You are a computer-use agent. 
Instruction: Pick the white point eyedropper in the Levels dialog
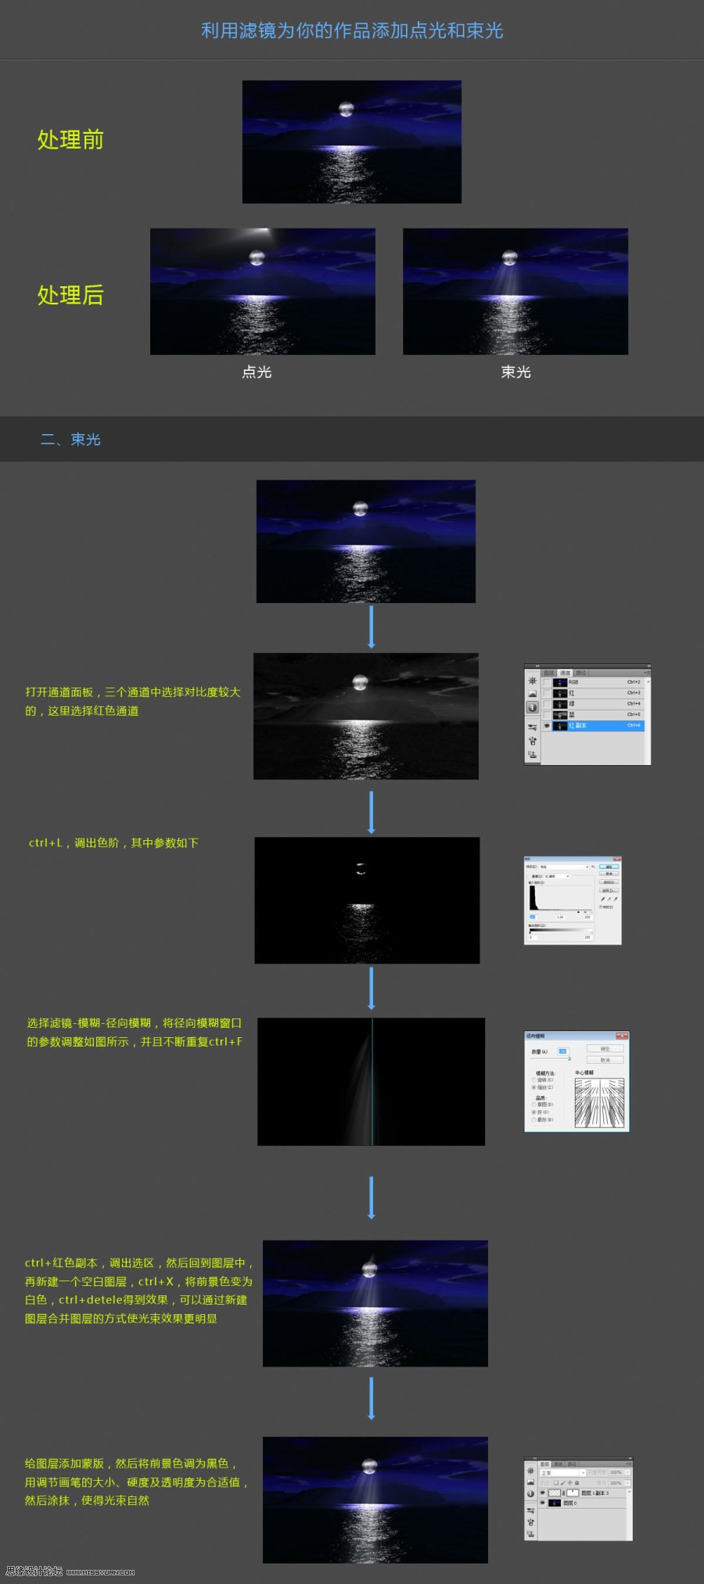click(616, 899)
